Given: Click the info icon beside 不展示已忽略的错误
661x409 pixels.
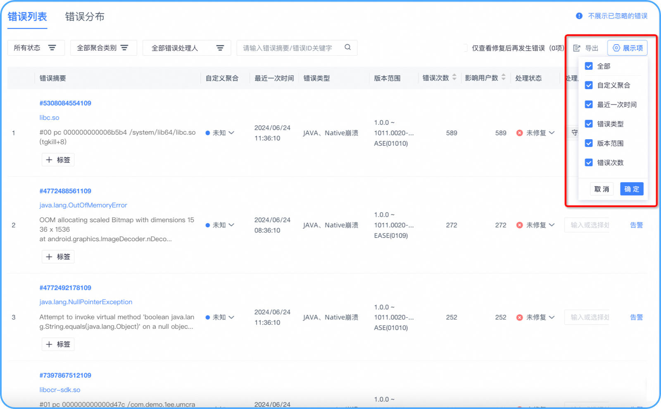Looking at the screenshot, I should (x=579, y=16).
